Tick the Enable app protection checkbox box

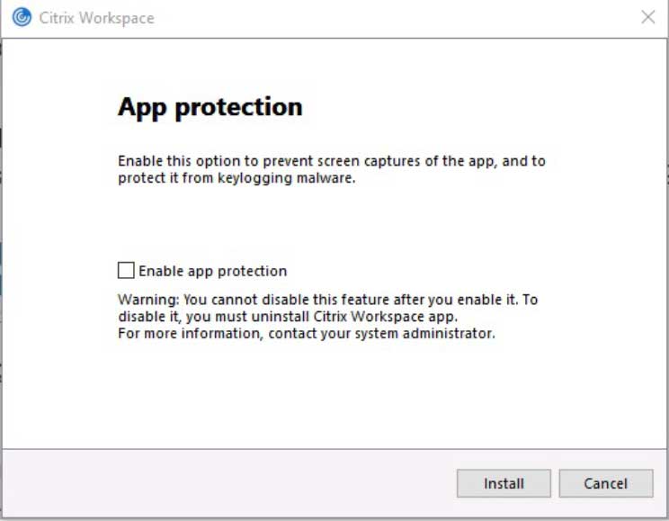tap(126, 270)
